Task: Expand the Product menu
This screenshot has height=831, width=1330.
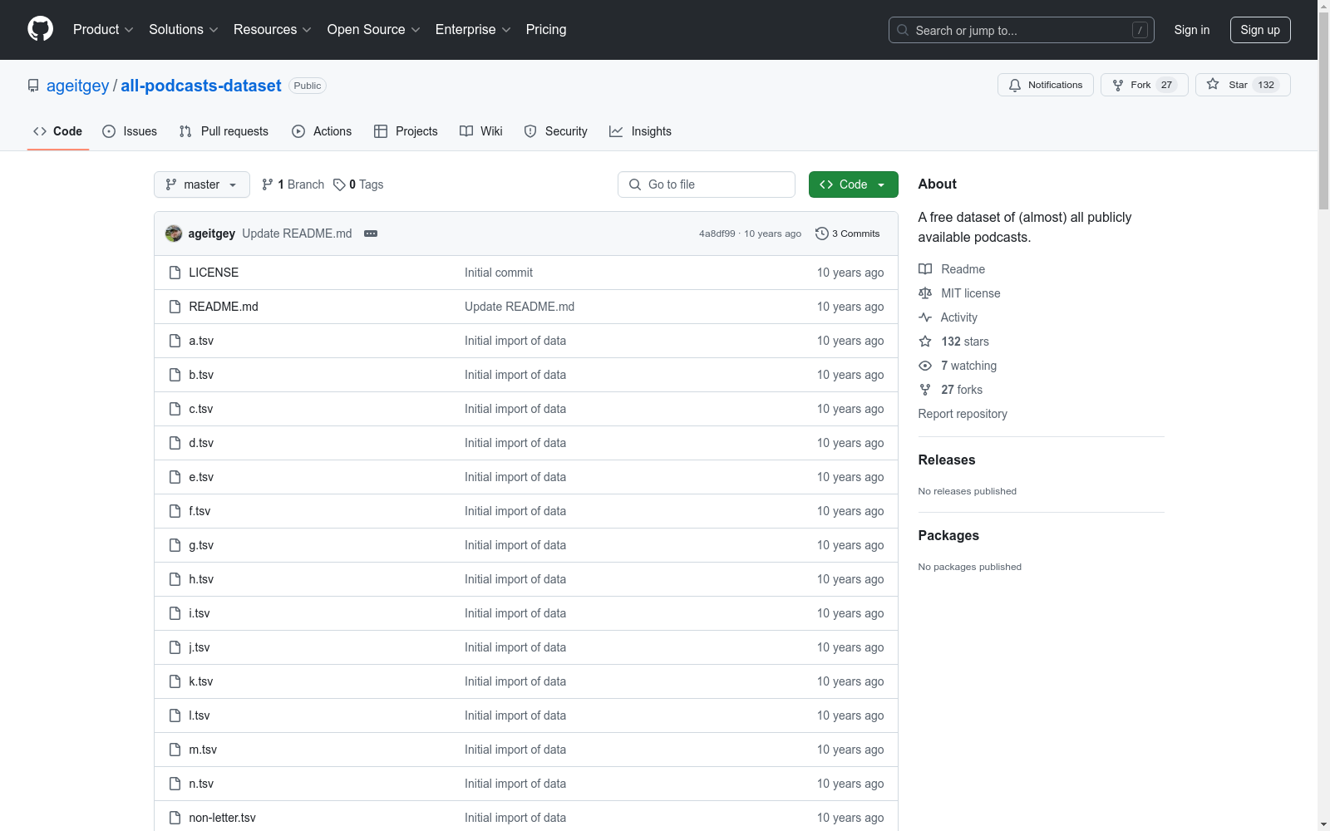Action: click(x=103, y=30)
